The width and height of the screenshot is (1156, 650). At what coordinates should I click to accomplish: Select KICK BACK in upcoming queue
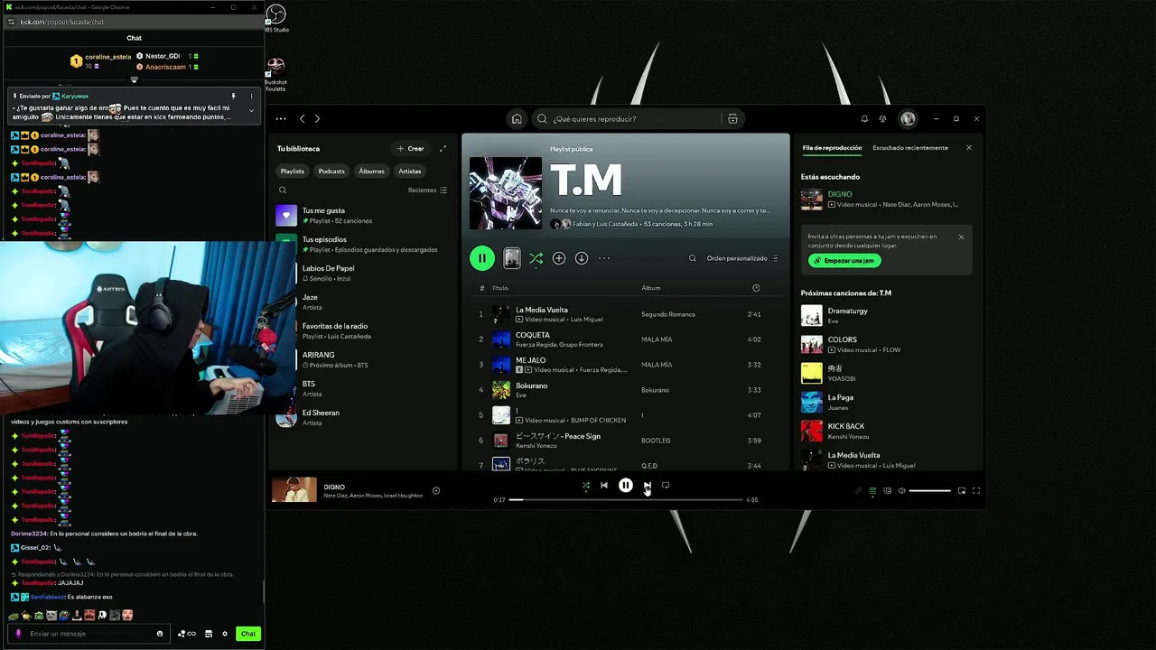(x=888, y=431)
